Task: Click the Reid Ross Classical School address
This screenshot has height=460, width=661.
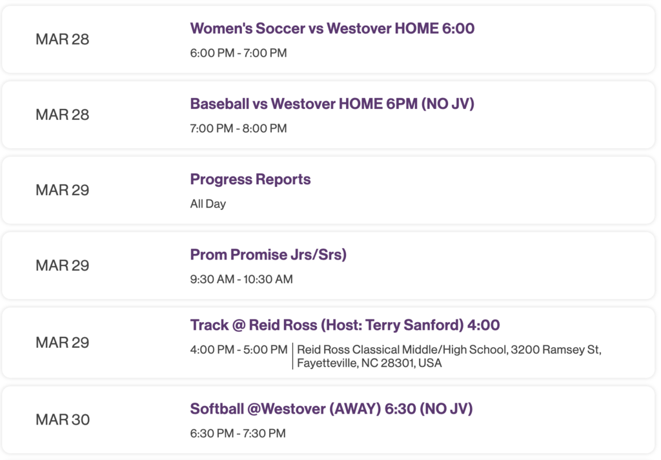Action: pos(450,357)
